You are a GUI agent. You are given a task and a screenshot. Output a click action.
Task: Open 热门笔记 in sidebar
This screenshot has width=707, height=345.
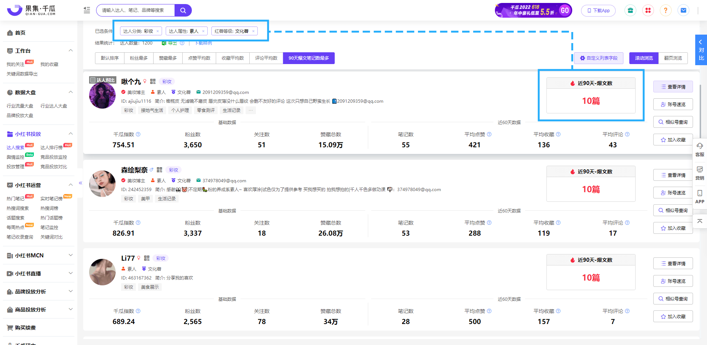(15, 199)
